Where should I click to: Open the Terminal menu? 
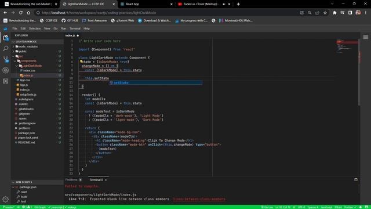coord(75,28)
